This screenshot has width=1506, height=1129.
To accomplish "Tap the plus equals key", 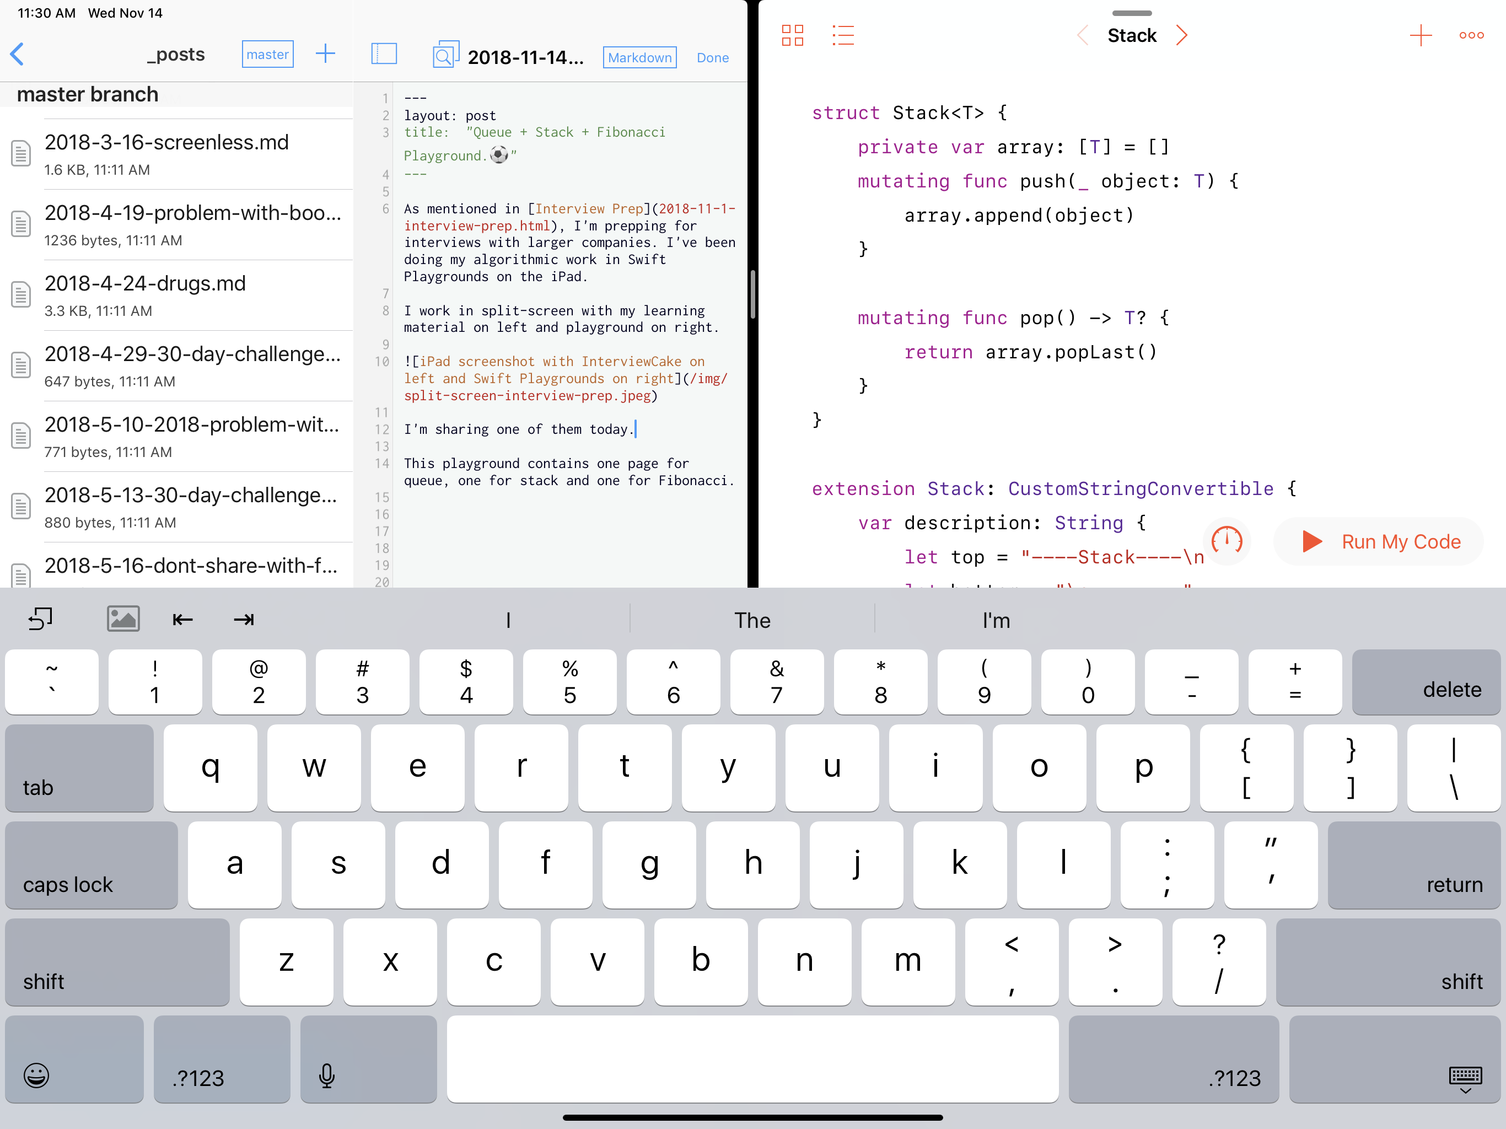I will tap(1295, 681).
